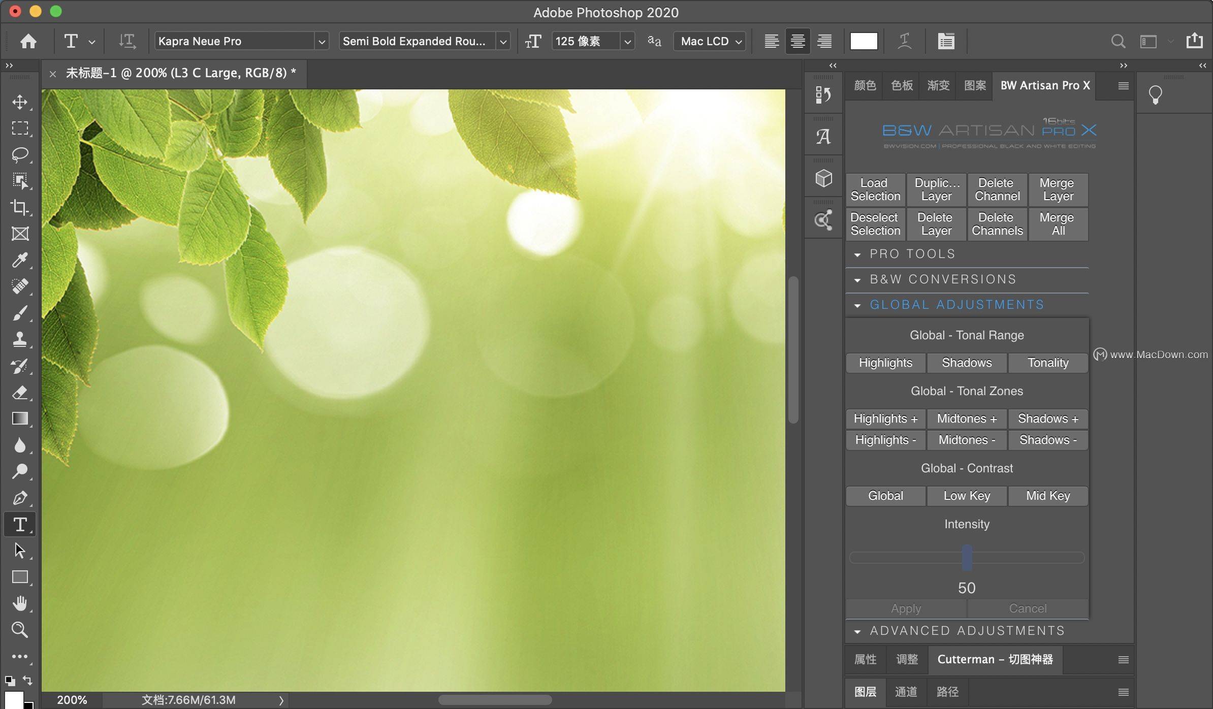Open the Glyphs panel icon
This screenshot has width=1213, height=709.
click(x=823, y=137)
